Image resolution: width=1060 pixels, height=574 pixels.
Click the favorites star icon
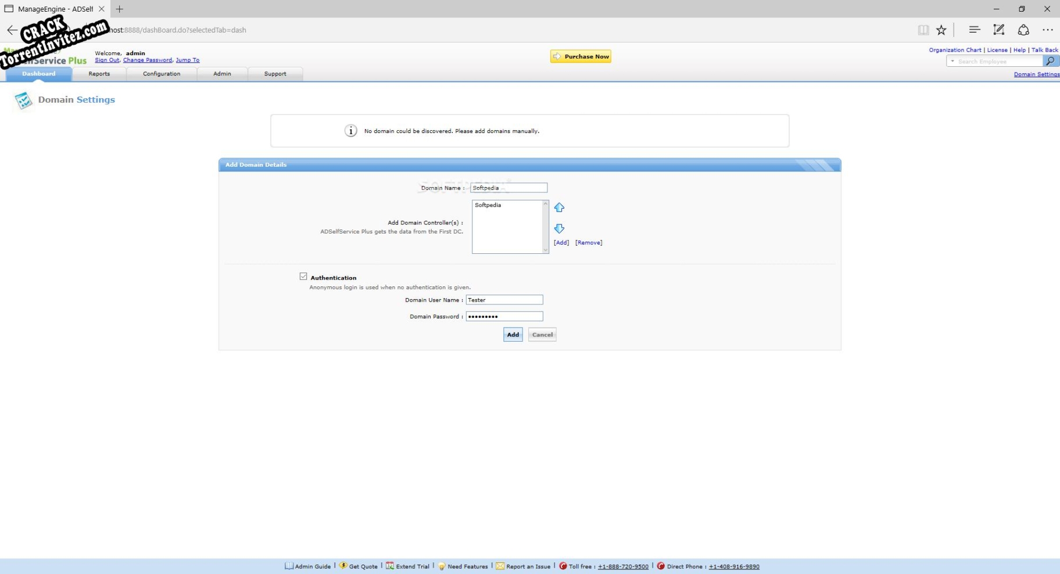(941, 30)
